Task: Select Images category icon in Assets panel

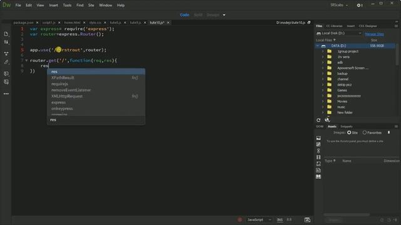Action: pos(318,138)
